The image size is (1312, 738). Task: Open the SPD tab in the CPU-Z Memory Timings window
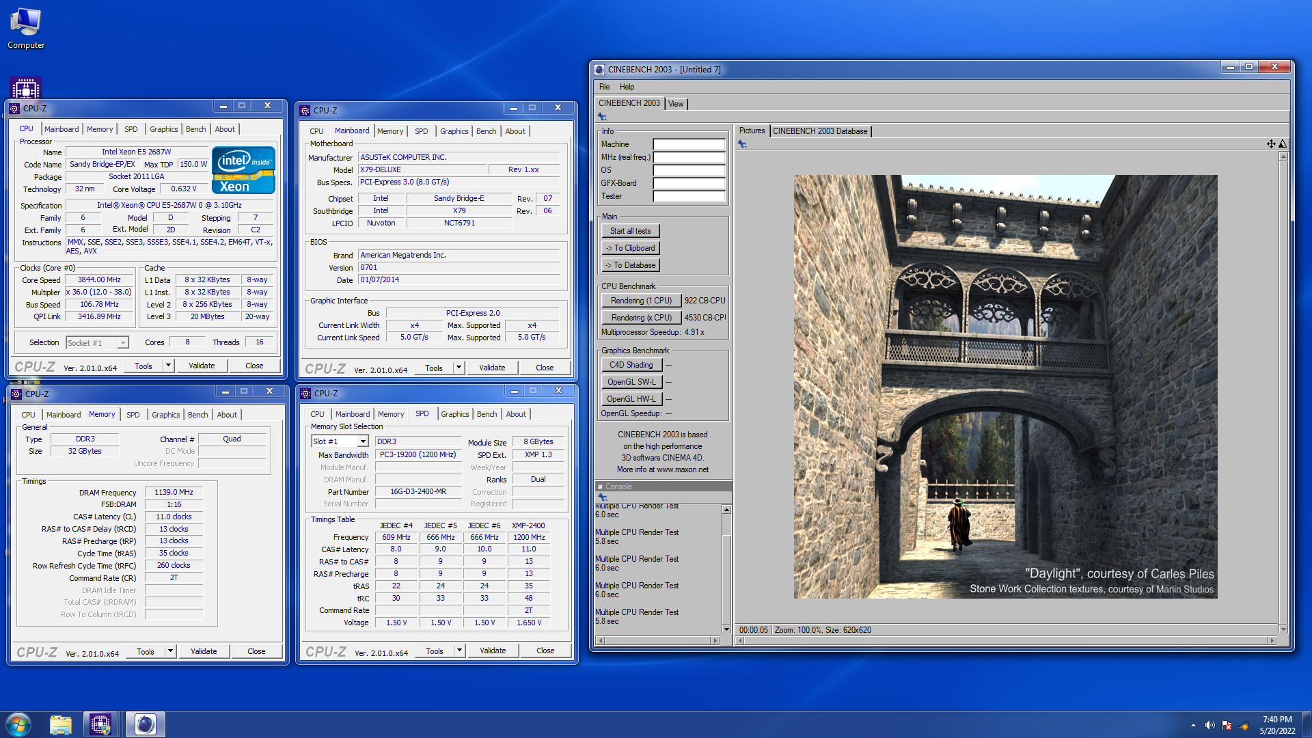[x=133, y=415]
